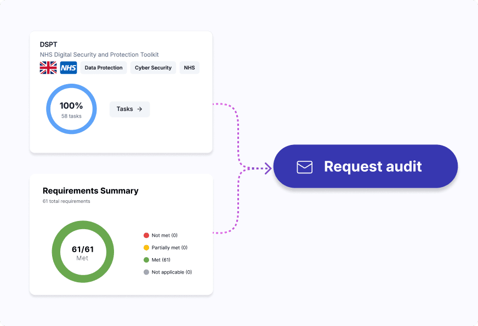This screenshot has width=478, height=326.
Task: Click the arrow icon on Tasks button
Action: [x=140, y=109]
